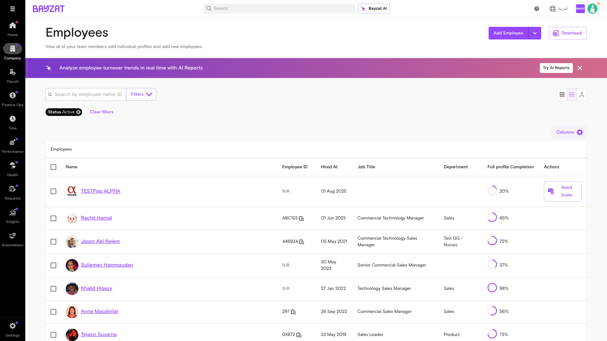
Task: Tick the checkbox for Sulieman Hammoudan
Action: (x=53, y=266)
